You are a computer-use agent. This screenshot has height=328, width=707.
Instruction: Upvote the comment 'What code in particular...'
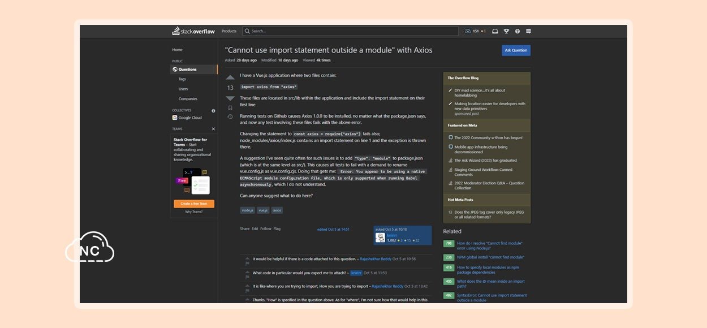pos(247,273)
